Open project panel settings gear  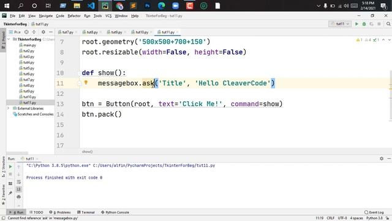(x=43, y=32)
